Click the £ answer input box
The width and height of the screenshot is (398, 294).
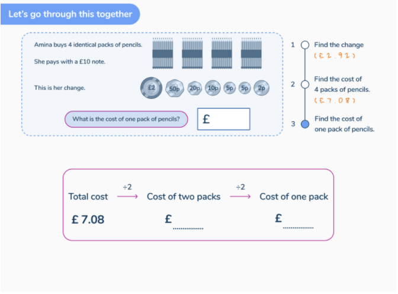pos(224,119)
